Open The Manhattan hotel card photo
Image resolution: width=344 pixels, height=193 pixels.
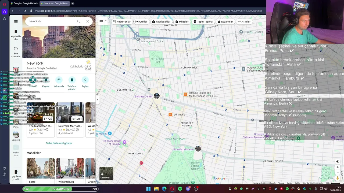pos(41,113)
